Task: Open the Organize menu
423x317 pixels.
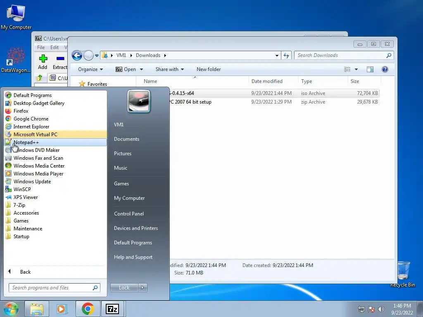Action: click(x=90, y=69)
